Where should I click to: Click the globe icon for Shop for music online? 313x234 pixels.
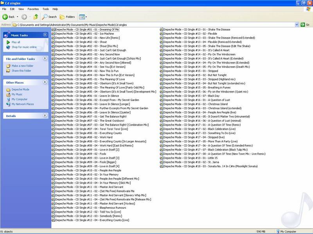[8, 47]
